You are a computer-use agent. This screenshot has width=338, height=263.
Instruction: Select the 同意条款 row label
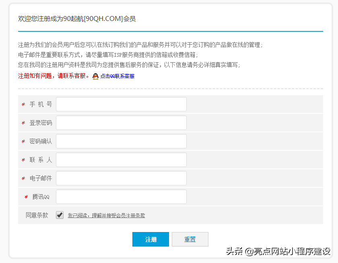(x=35, y=215)
